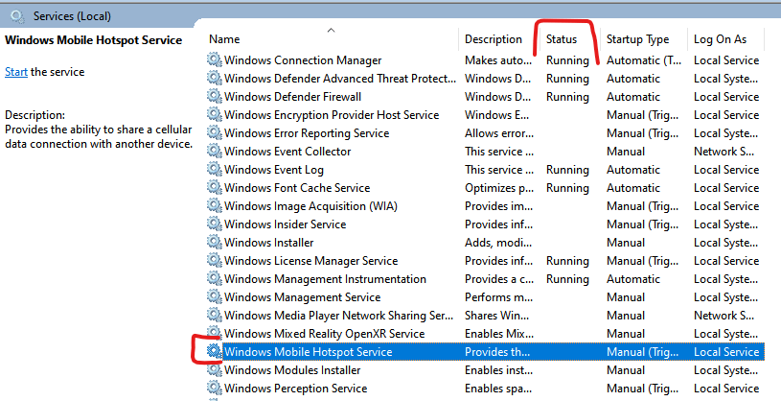Click Windows Mobile Hotspot Service title in left pane
The height and width of the screenshot is (401, 781).
(94, 40)
